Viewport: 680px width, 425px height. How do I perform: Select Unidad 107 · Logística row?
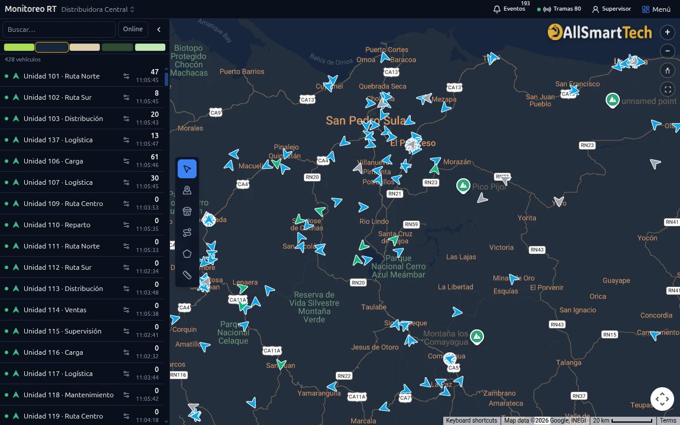(x=82, y=182)
